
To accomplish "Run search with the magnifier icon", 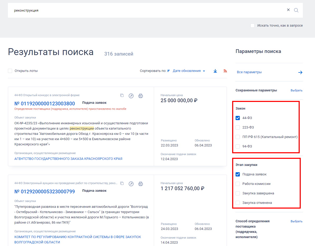I will pos(296,10).
